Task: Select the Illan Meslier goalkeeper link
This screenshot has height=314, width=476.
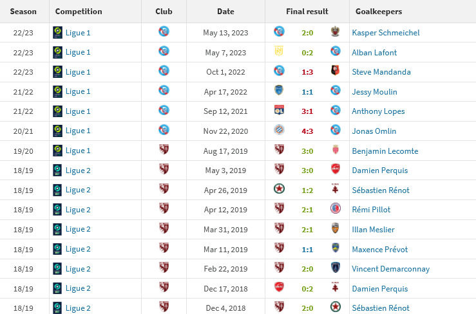Action: [373, 230]
